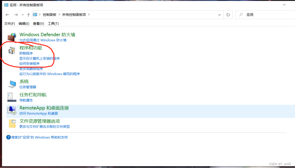
Task: Open the Windows Defender firewall brick icon
Action: coord(12,37)
